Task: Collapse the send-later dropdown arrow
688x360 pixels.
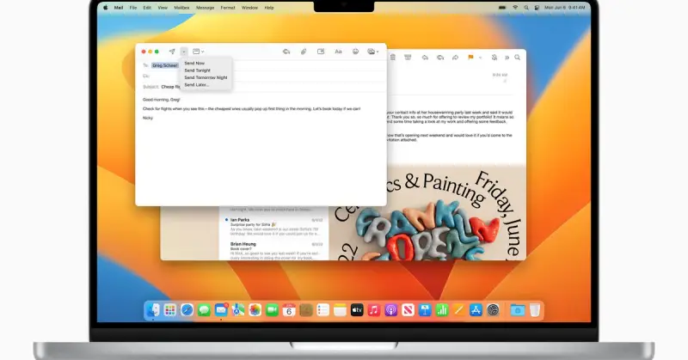Action: [x=184, y=52]
